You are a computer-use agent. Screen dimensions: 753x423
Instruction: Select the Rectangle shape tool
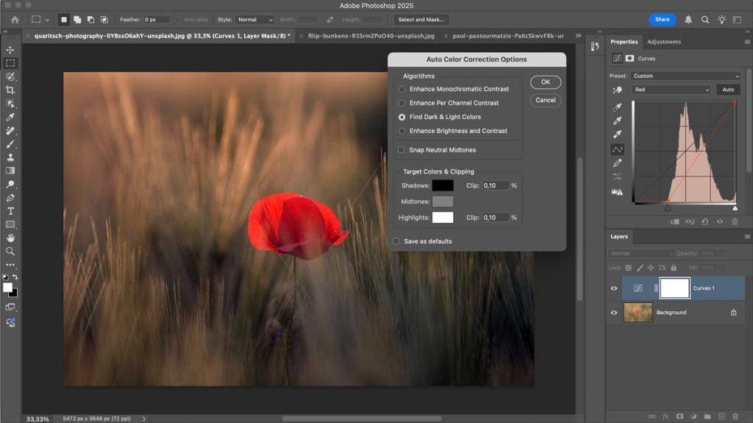point(10,224)
